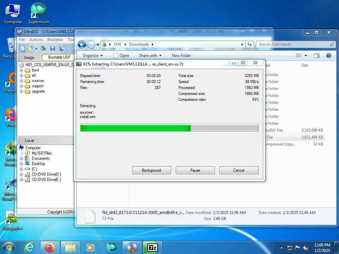Toggle the preview pane icon in Explorer
339x254 pixels.
317,56
